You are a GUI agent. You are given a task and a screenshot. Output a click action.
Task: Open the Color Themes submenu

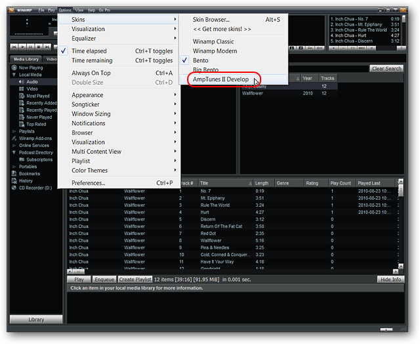119,171
